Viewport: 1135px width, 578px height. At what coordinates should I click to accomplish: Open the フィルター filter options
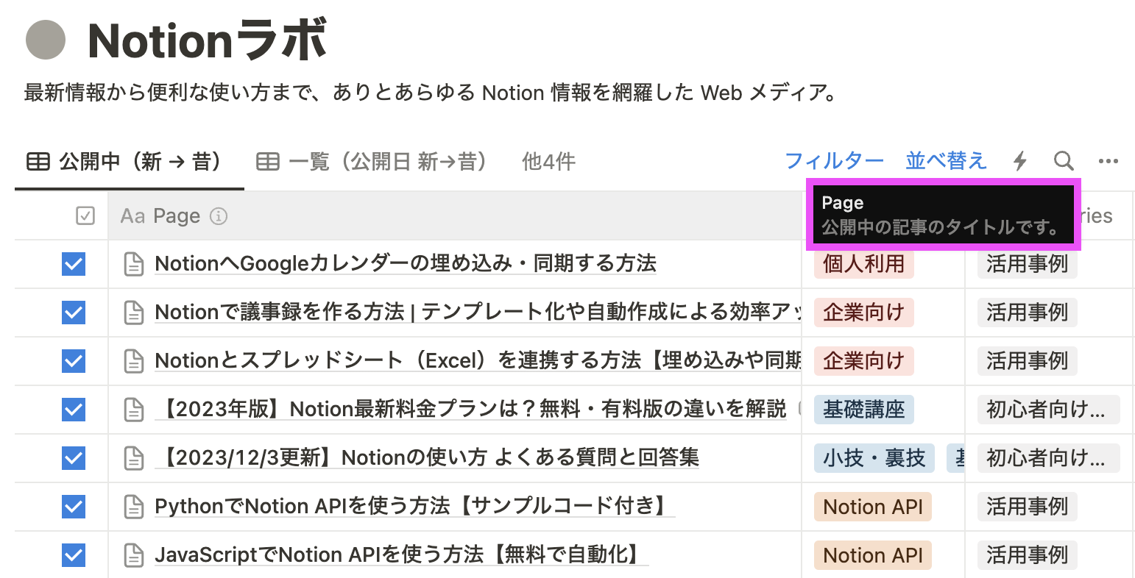pyautogui.click(x=834, y=161)
